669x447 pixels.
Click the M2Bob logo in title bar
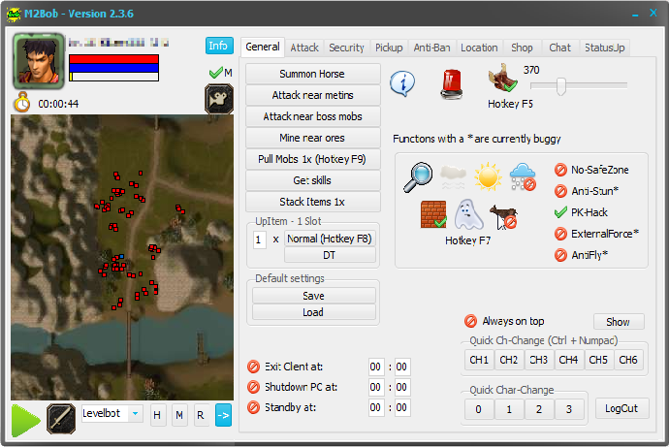click(14, 15)
